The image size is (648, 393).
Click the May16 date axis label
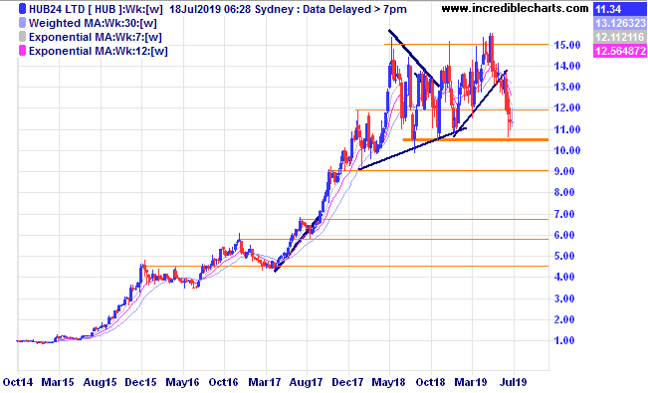point(182,382)
